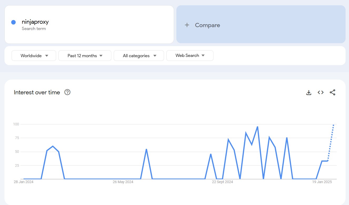
Task: Click the 28 Jan 2024 axis label
Action: [24, 182]
